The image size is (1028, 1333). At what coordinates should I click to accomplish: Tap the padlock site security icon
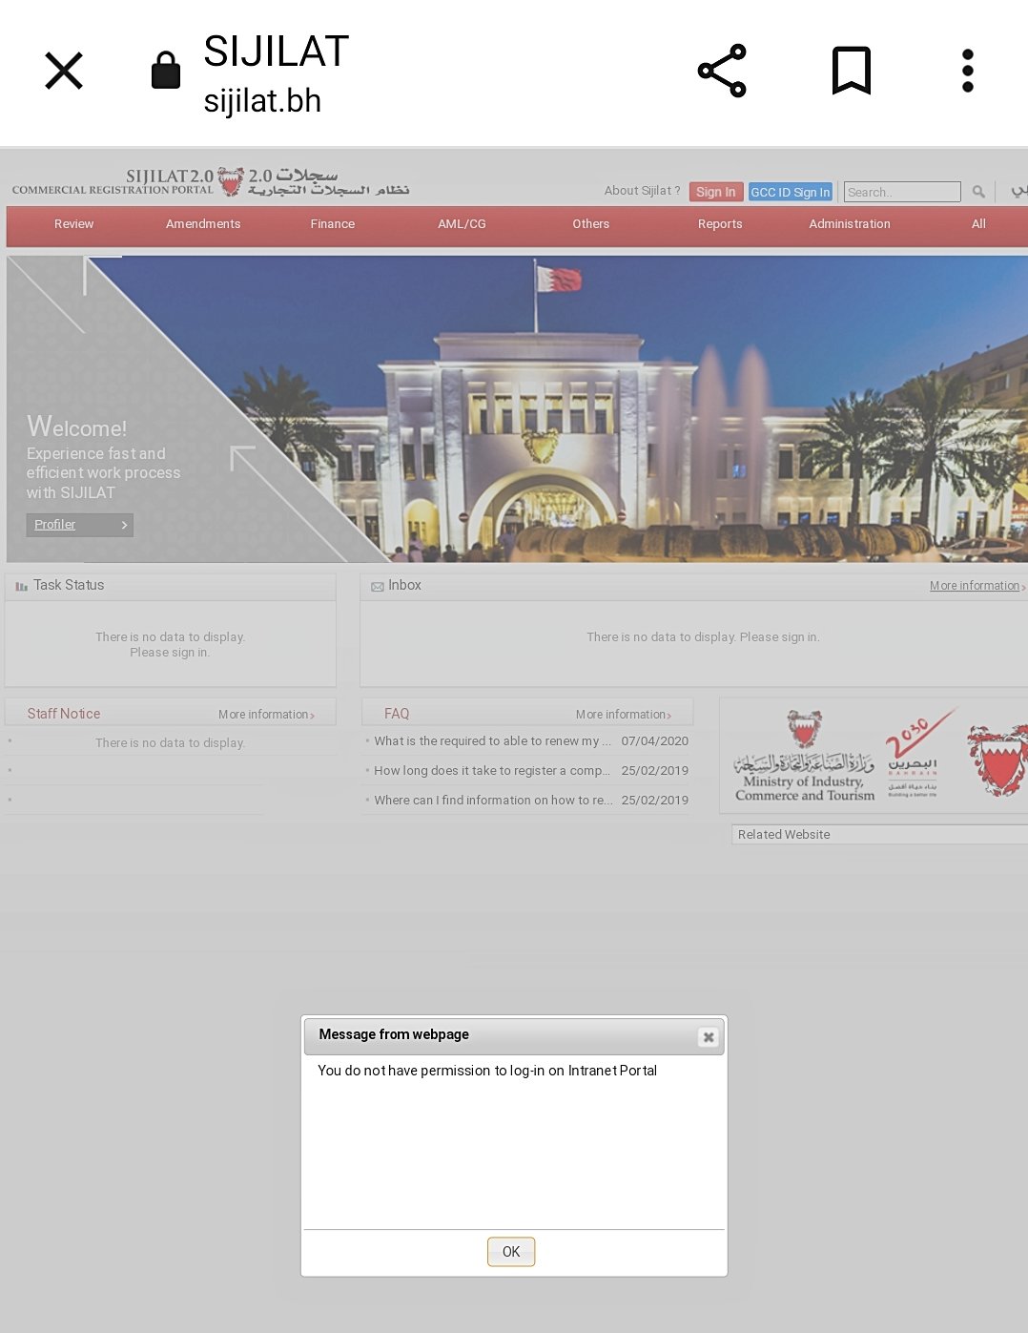(x=166, y=71)
